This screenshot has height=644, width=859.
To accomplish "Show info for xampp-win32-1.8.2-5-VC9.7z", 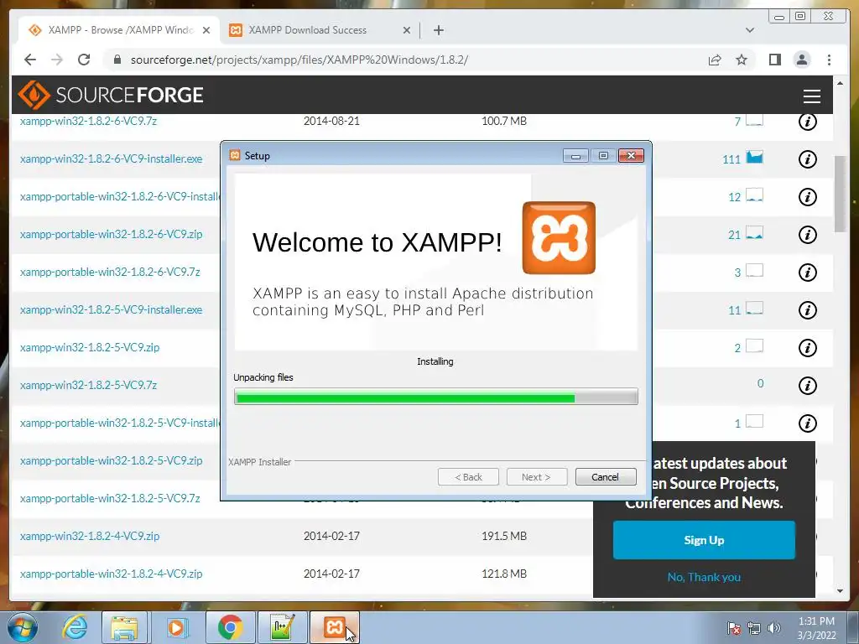I will [x=808, y=386].
